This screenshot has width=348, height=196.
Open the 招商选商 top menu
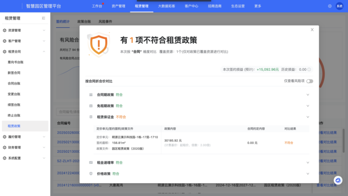(x=215, y=6)
